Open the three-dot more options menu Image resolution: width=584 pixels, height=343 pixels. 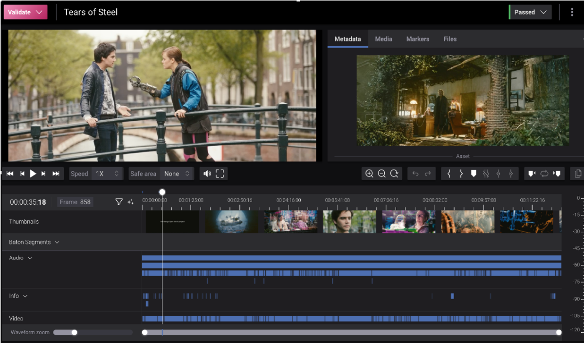point(572,12)
